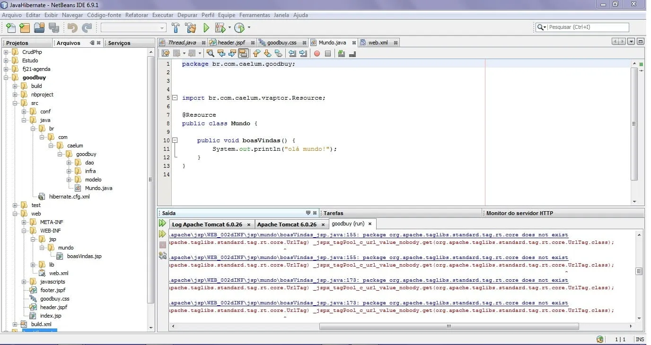This screenshot has height=345, width=651.
Task: Click the Profile Main Project clock icon
Action: pos(239,28)
